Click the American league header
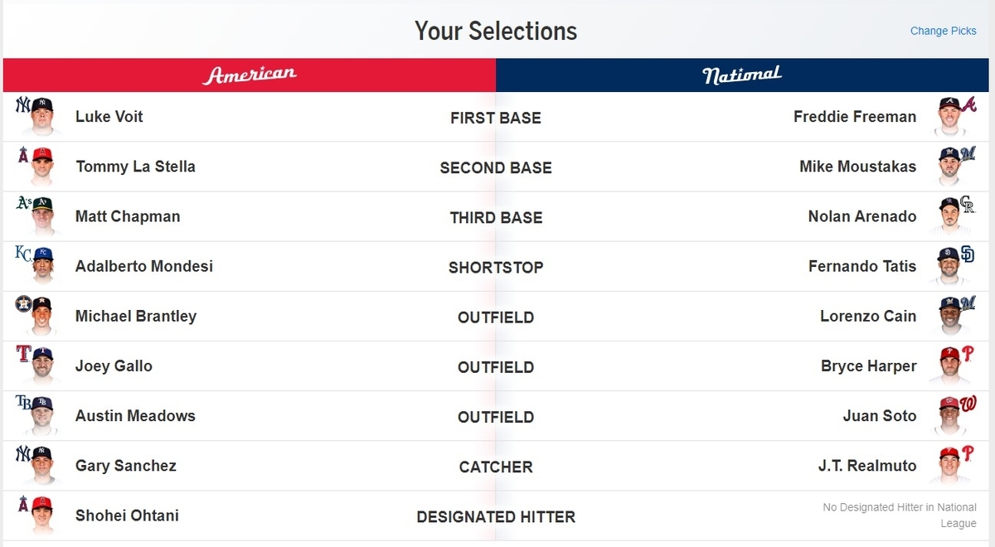The height and width of the screenshot is (547, 995). click(x=250, y=75)
